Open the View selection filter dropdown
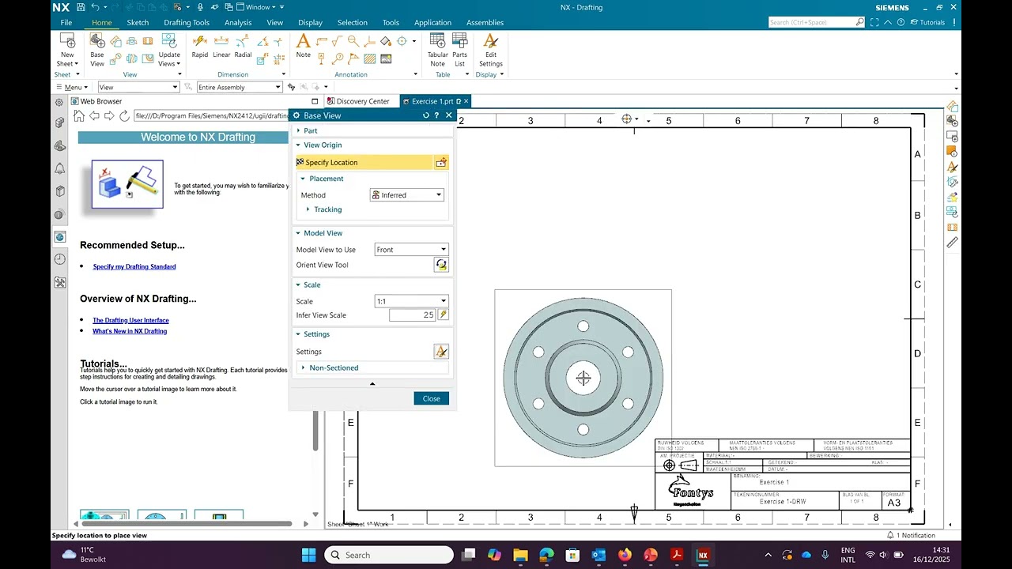Image resolution: width=1012 pixels, height=569 pixels. [x=138, y=87]
